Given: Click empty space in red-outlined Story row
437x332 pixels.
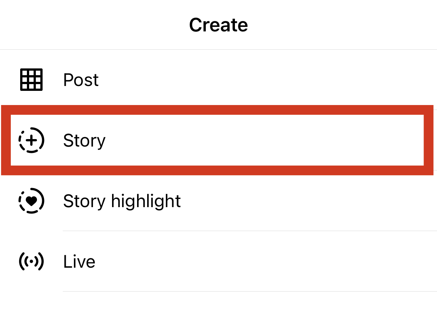Looking at the screenshot, I should click(265, 140).
